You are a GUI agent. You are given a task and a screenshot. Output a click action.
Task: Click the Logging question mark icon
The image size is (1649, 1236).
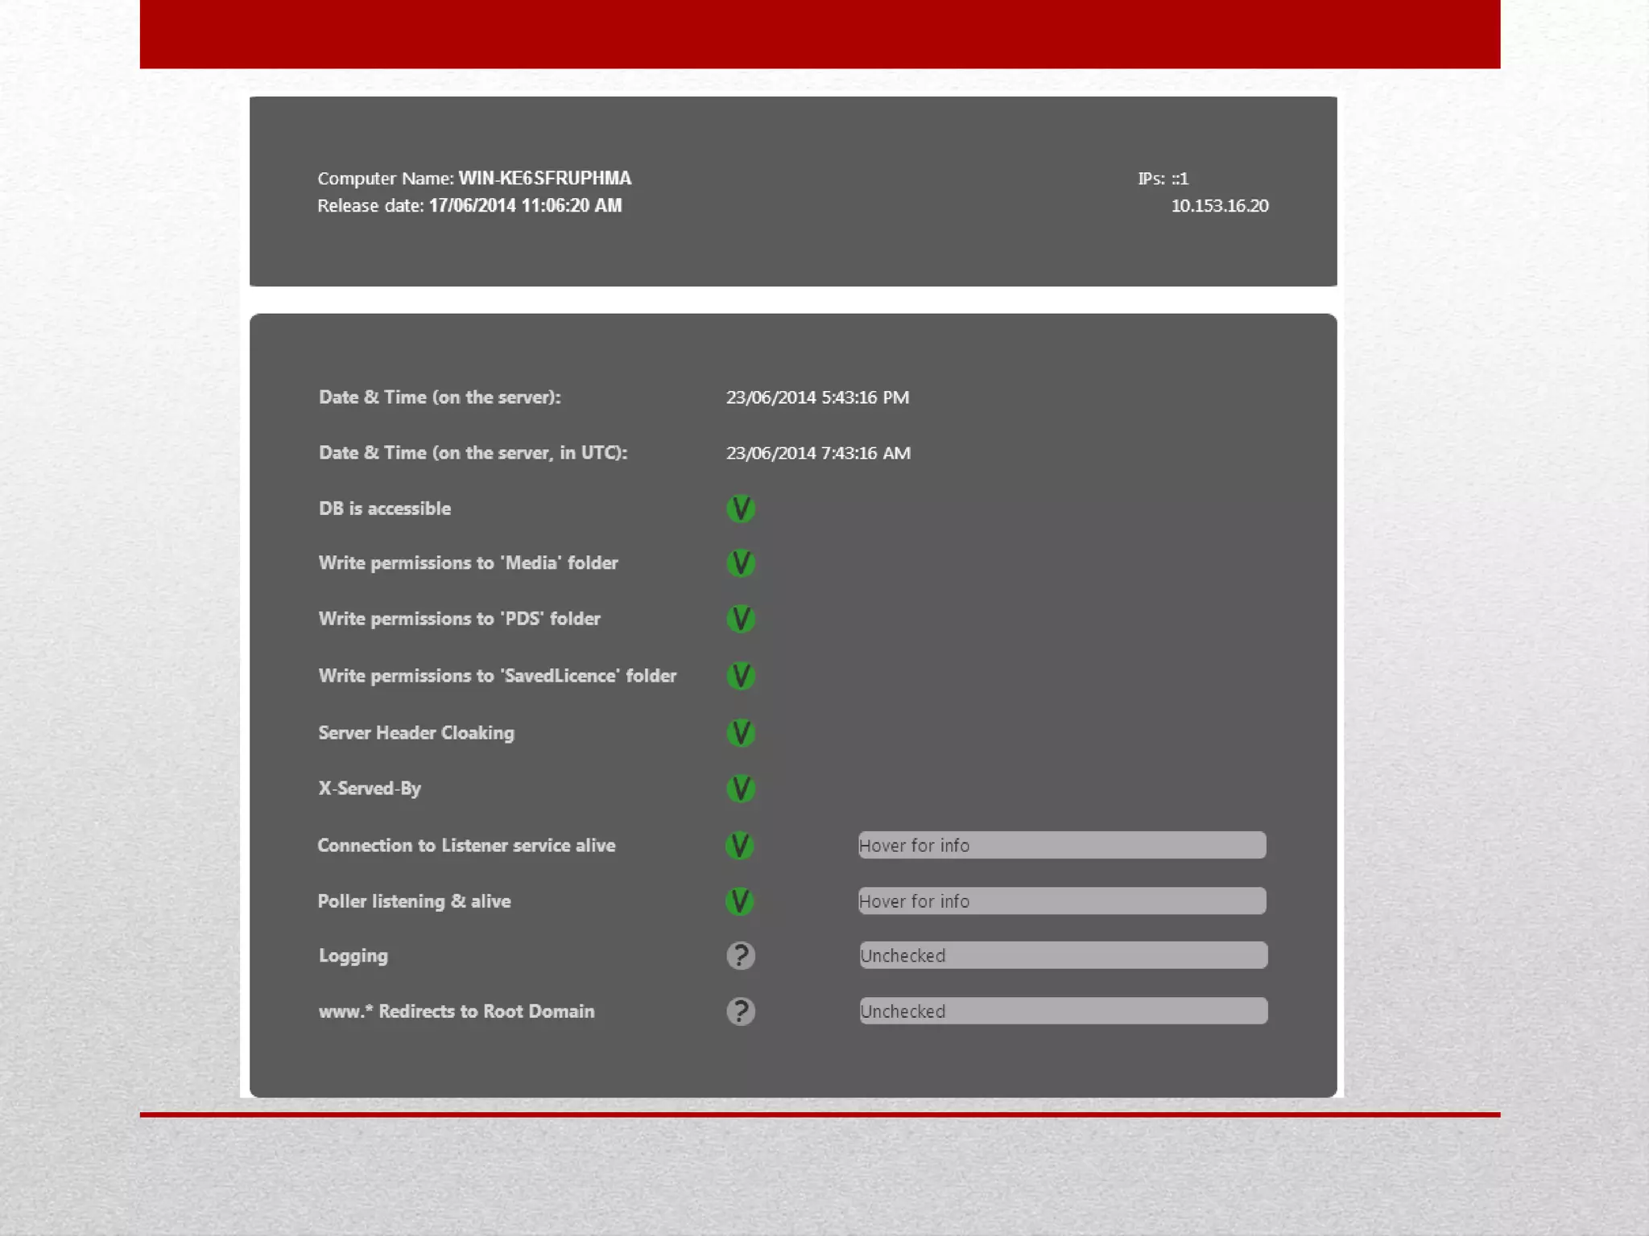click(x=740, y=956)
